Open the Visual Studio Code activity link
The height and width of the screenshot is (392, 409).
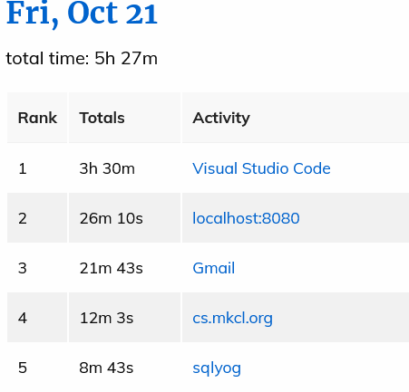[x=261, y=168]
